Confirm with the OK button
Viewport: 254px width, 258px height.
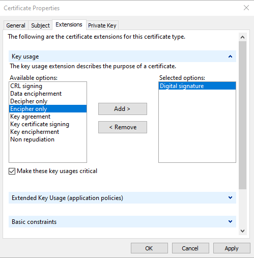tap(149, 248)
